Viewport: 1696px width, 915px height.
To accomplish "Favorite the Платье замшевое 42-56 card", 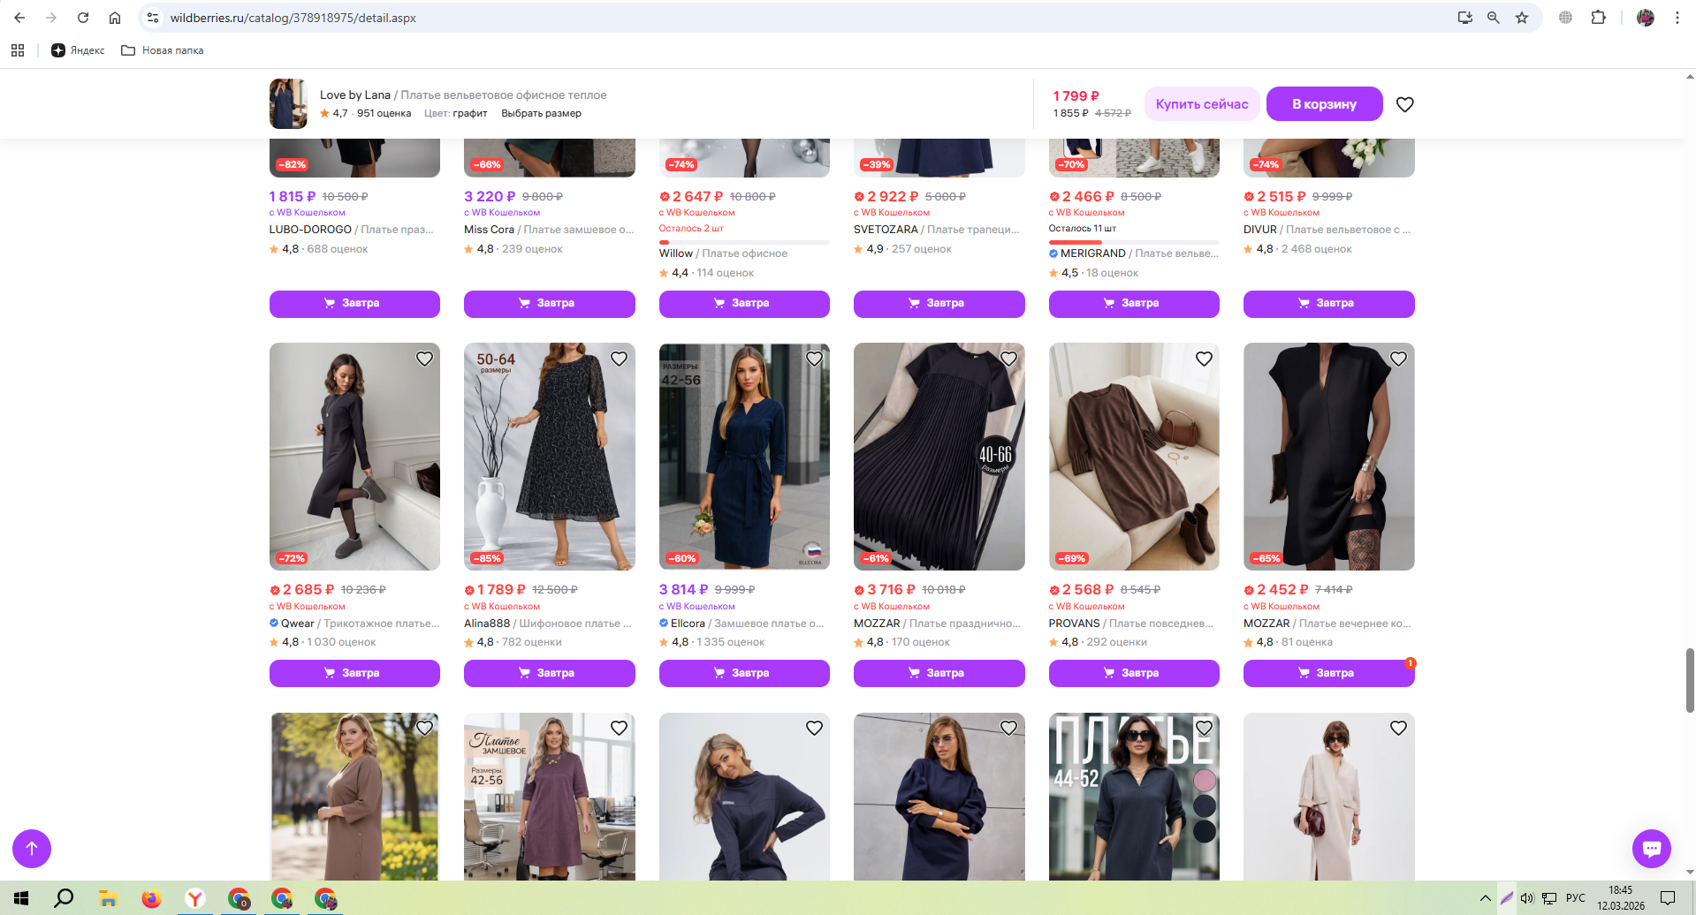I will (x=619, y=728).
